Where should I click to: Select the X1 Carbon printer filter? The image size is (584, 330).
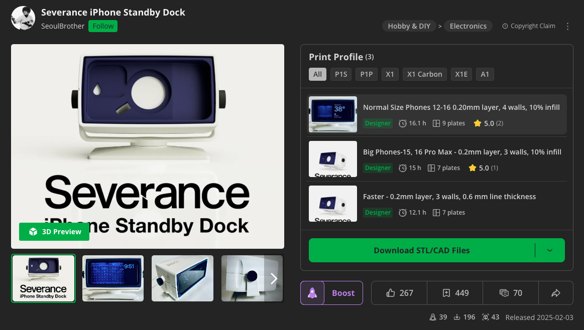click(424, 74)
